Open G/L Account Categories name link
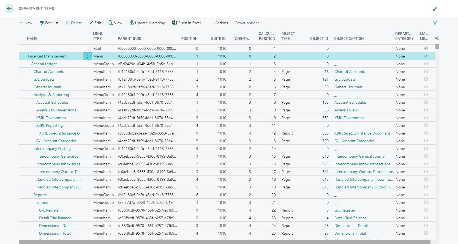This screenshot has width=458, height=244. [x=56, y=141]
